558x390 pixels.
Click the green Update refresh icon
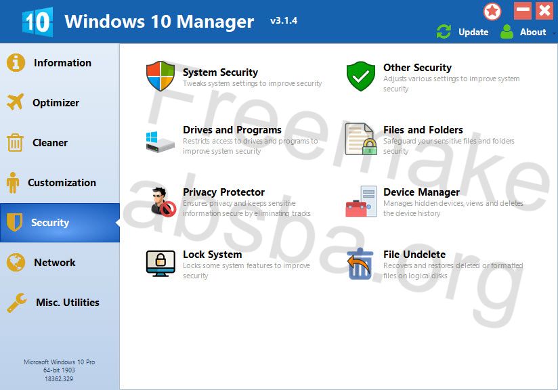(x=444, y=32)
